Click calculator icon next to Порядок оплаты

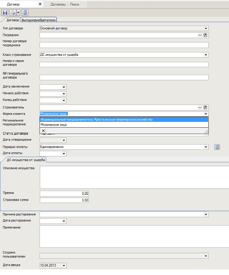pos(217,147)
